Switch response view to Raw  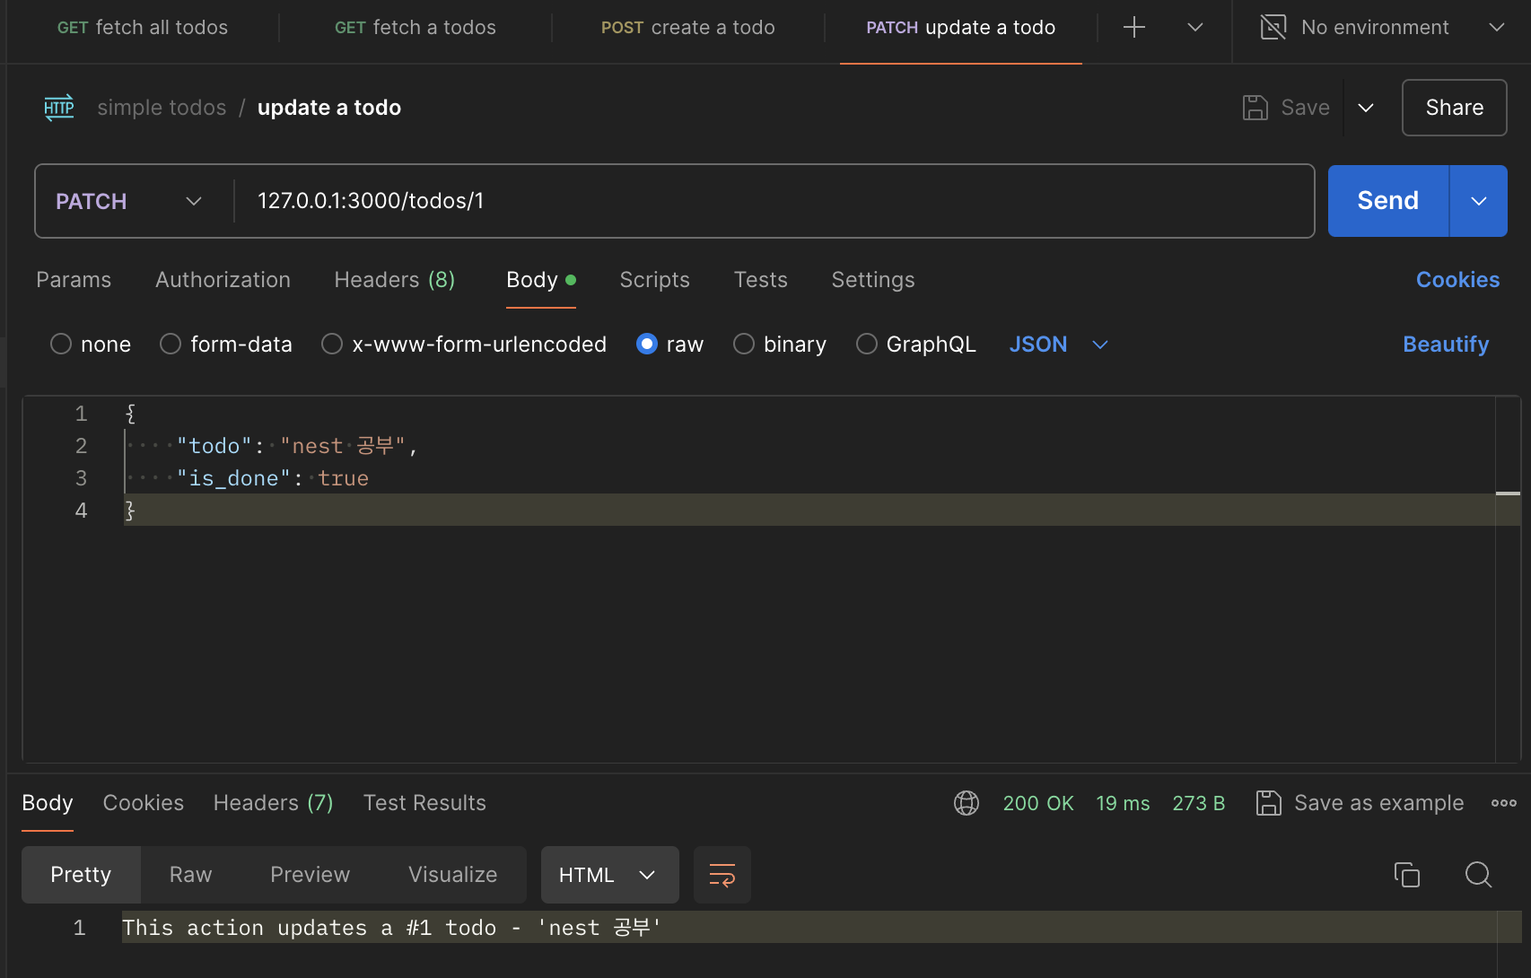tap(191, 875)
